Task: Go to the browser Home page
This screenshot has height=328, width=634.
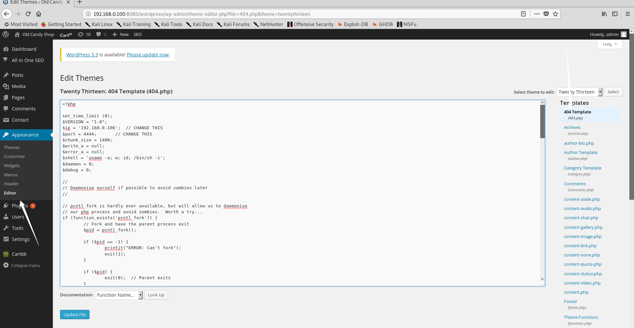Action: click(x=39, y=14)
